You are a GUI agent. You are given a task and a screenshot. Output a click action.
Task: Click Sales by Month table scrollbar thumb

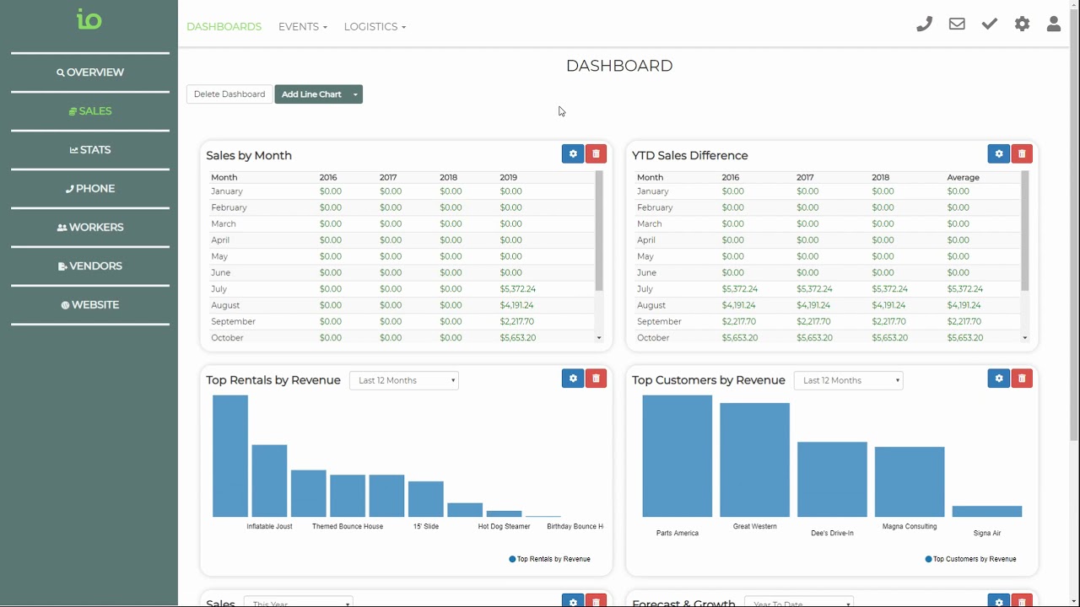(599, 231)
